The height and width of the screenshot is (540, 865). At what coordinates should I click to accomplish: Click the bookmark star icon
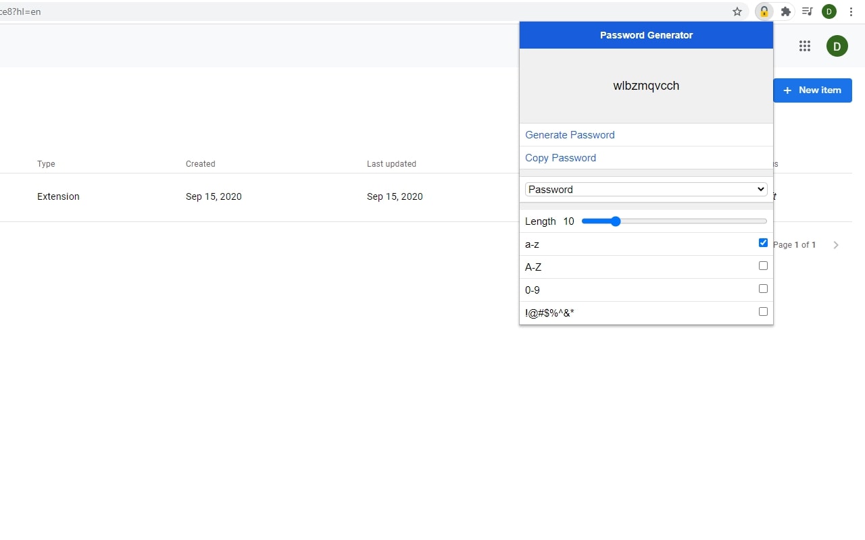coord(737,11)
